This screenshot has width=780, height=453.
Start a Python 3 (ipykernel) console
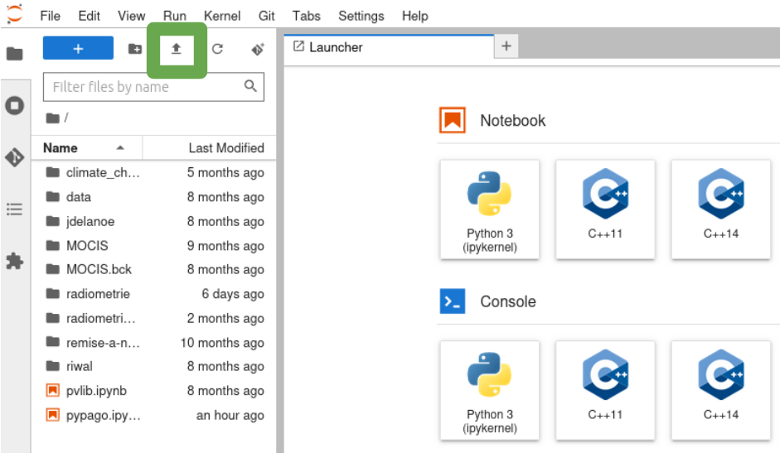coord(490,390)
